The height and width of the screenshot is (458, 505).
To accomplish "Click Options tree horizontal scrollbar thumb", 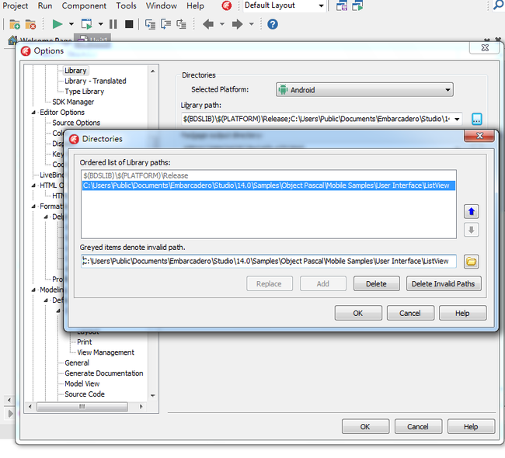I will (82, 407).
